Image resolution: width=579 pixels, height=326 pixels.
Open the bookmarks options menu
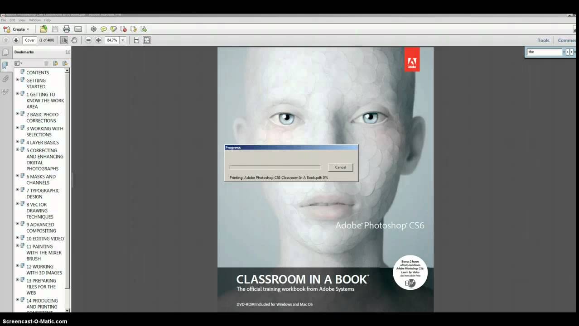(x=18, y=63)
